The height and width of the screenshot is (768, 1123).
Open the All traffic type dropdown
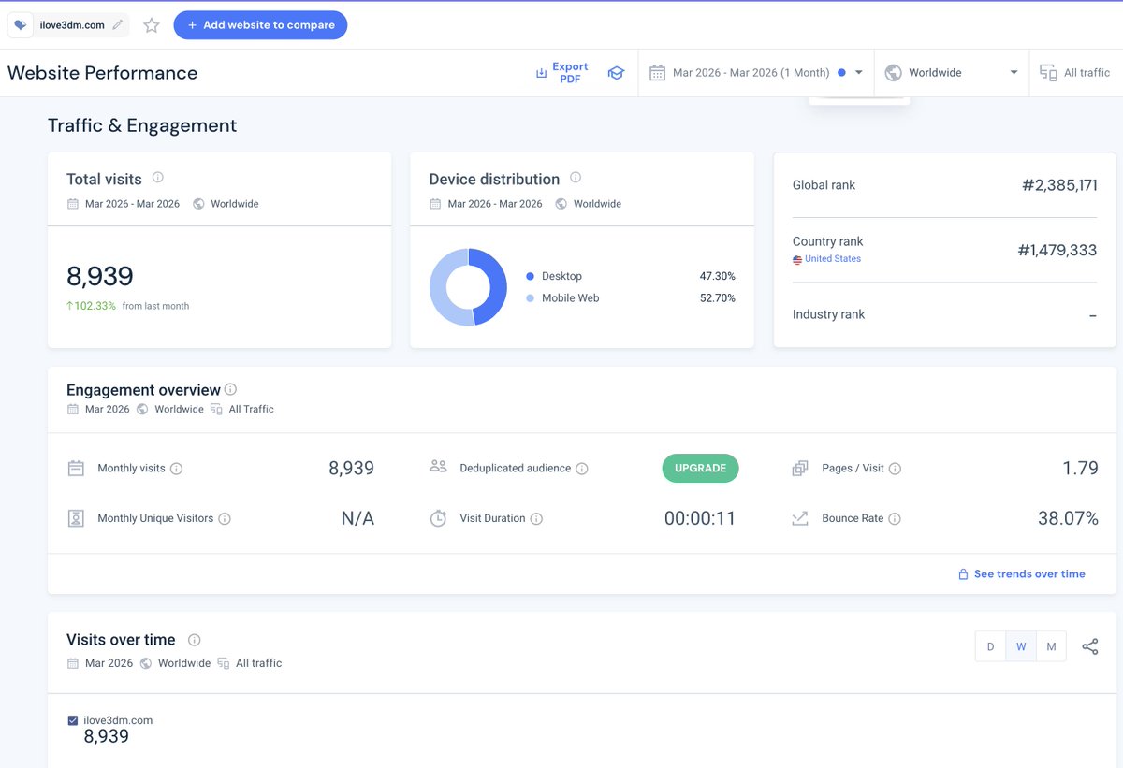pos(1076,73)
